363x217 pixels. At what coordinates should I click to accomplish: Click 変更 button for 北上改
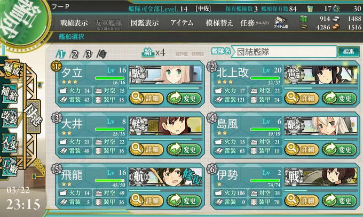pyautogui.click(x=340, y=98)
